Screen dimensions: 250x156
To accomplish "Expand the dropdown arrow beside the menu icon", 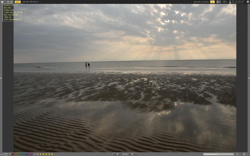I will [5, 2].
